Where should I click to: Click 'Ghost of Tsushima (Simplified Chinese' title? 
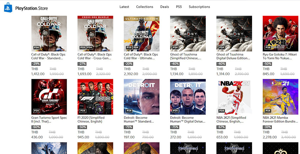coord(186,56)
